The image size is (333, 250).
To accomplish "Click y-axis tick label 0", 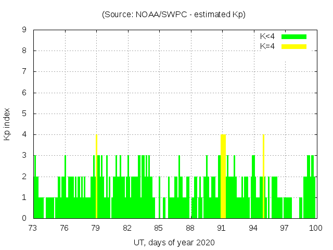I will [x=24, y=218].
